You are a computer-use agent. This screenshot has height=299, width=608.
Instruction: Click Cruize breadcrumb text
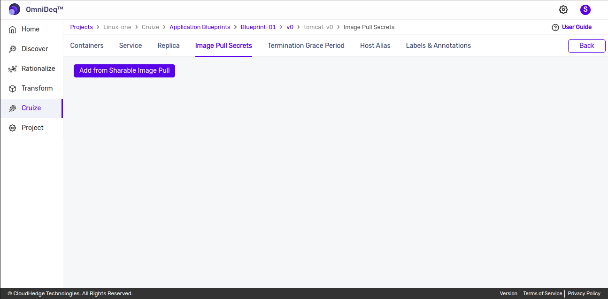tap(150, 27)
